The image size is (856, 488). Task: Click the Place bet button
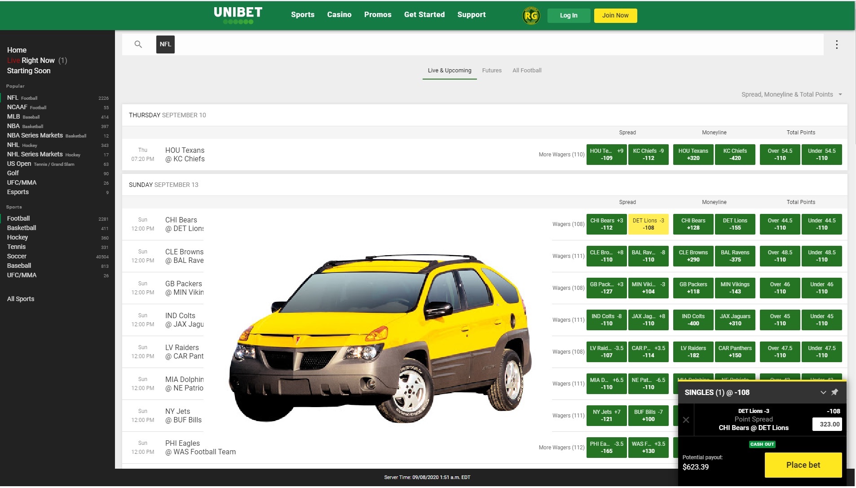803,465
